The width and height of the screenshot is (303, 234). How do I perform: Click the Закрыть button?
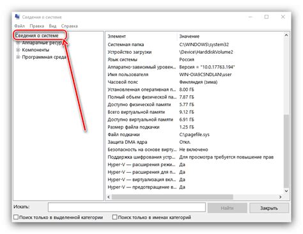click(269, 208)
